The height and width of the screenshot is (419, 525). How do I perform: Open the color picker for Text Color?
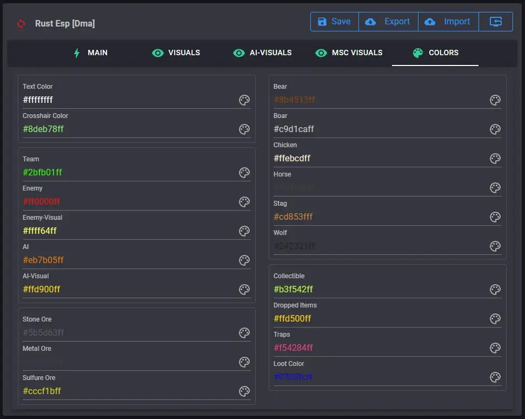coord(244,100)
